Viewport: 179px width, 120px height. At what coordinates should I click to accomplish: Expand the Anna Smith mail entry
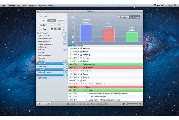click(87, 100)
